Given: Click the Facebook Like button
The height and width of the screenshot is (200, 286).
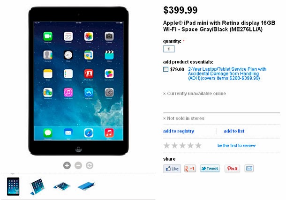Looking at the screenshot, I should [x=172, y=169].
